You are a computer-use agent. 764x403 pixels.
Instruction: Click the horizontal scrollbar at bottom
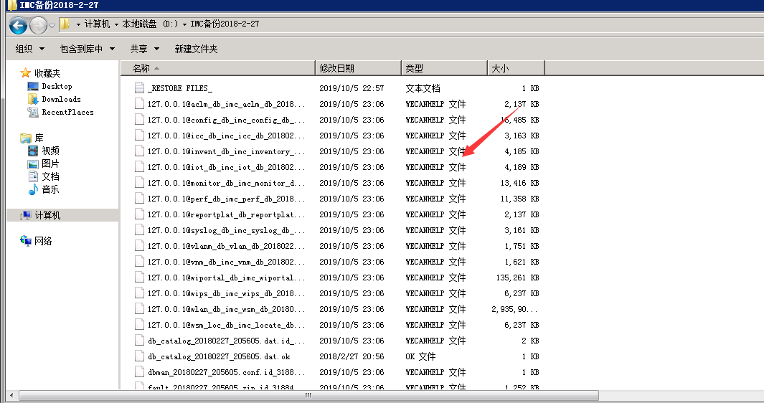pos(308,395)
